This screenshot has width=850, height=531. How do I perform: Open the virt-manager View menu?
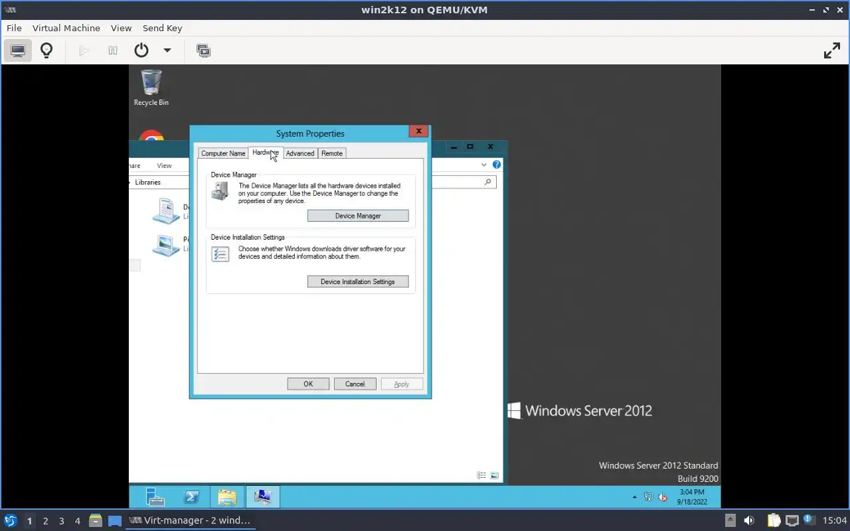[121, 28]
